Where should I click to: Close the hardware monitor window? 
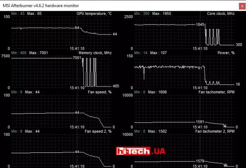242,6
